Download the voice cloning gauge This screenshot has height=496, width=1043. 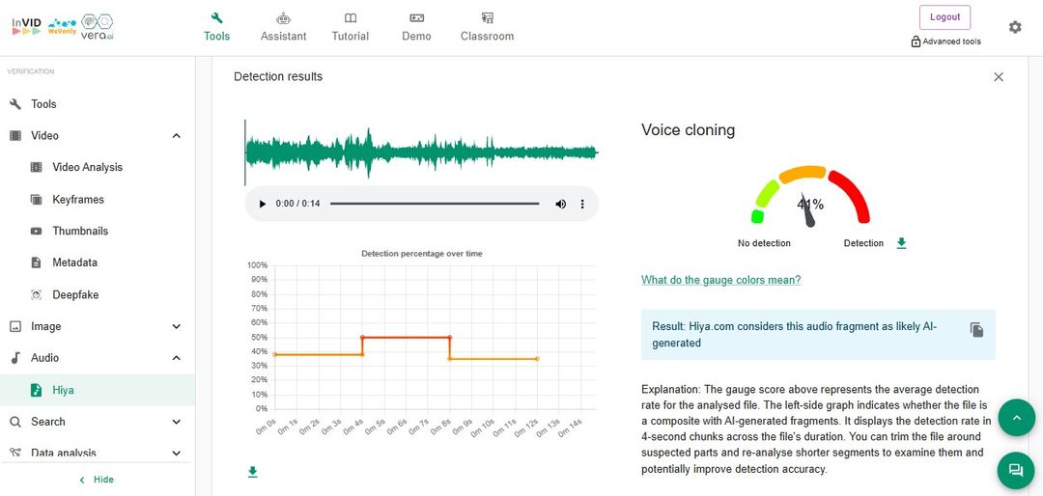(901, 243)
